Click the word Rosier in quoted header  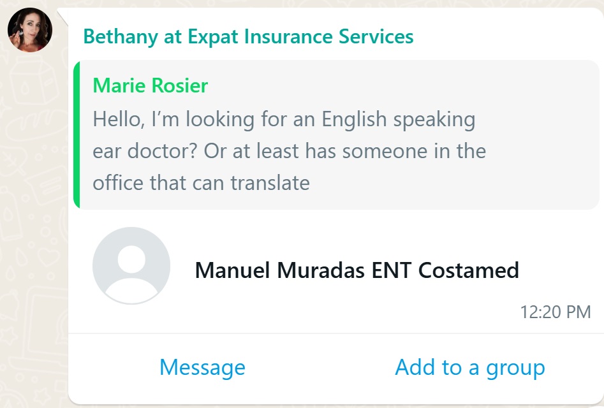pos(180,85)
